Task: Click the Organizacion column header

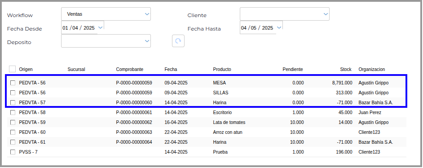Action: click(372, 69)
